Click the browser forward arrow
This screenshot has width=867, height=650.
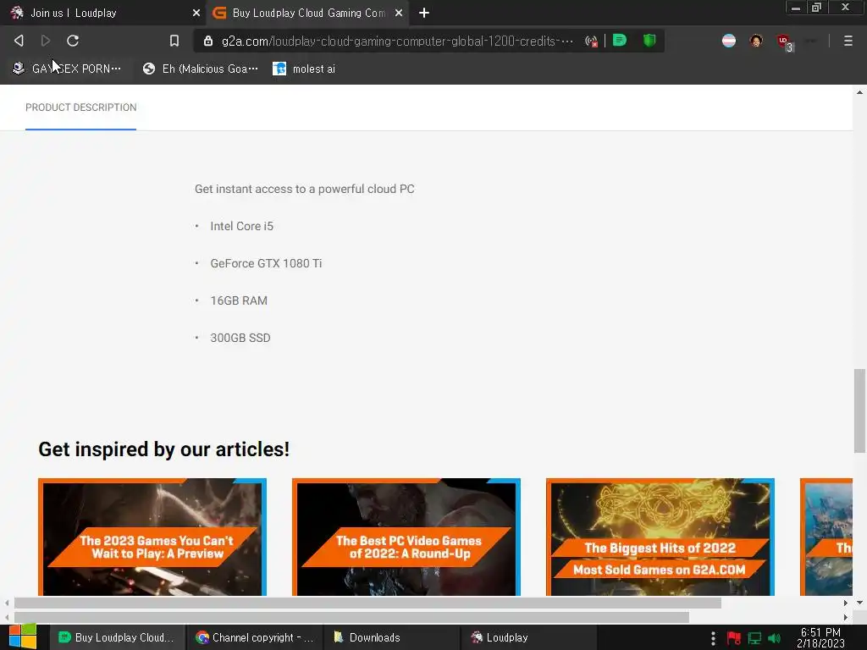point(46,41)
